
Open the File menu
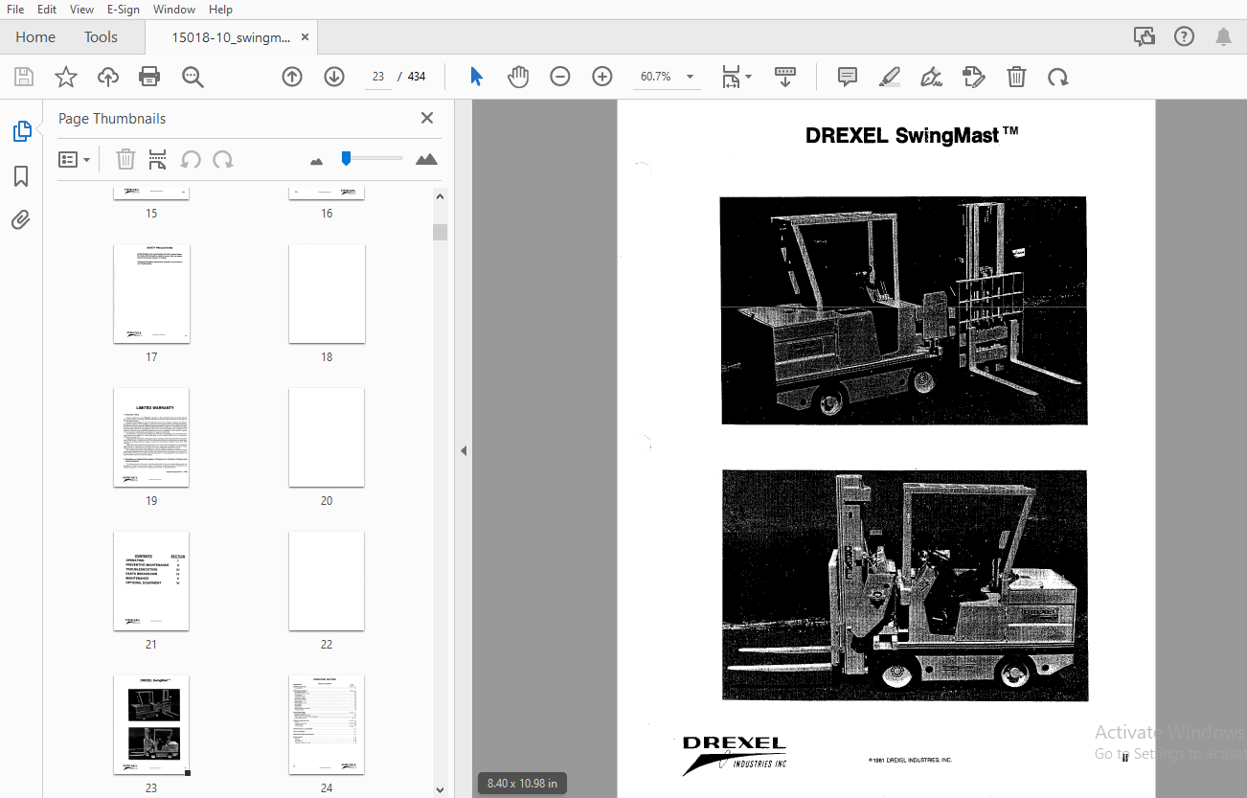[x=16, y=10]
